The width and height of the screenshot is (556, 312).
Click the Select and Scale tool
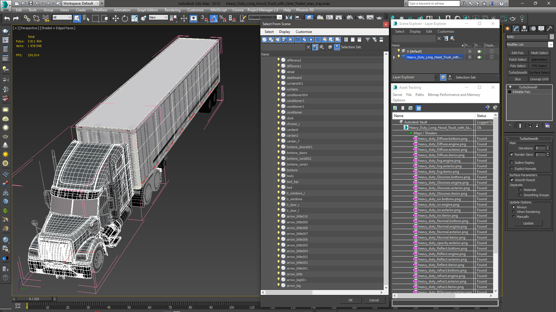click(134, 18)
